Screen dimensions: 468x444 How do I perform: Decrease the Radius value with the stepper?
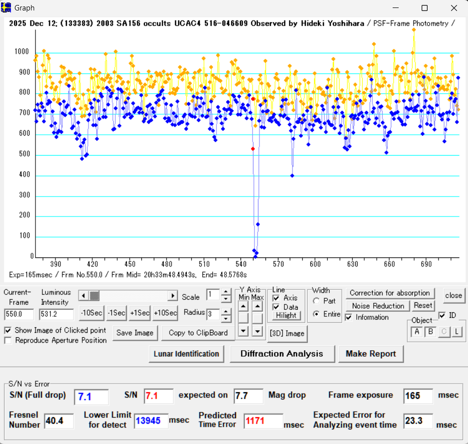[x=226, y=317]
